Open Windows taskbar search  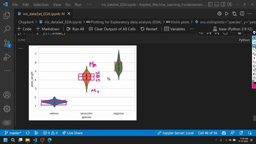coord(13,140)
